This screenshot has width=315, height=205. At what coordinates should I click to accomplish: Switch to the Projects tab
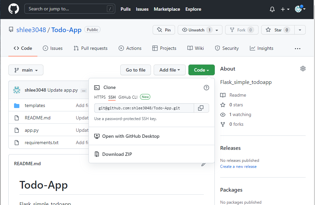164,48
